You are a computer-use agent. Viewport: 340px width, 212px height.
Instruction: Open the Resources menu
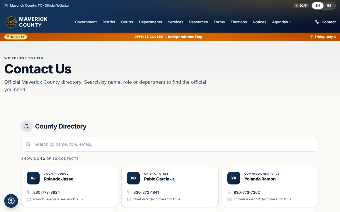click(x=198, y=22)
